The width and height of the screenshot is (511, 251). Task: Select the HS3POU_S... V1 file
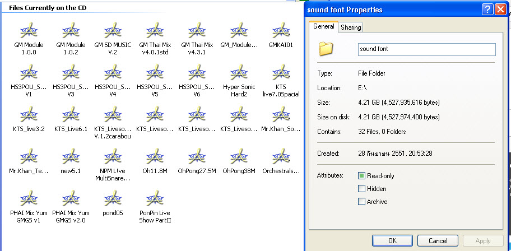coord(29,81)
